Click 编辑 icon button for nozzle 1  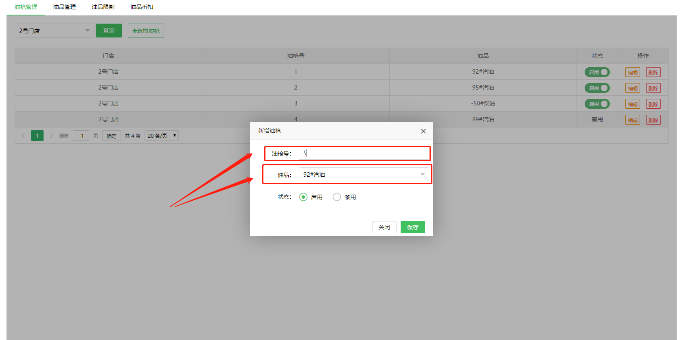pyautogui.click(x=632, y=72)
